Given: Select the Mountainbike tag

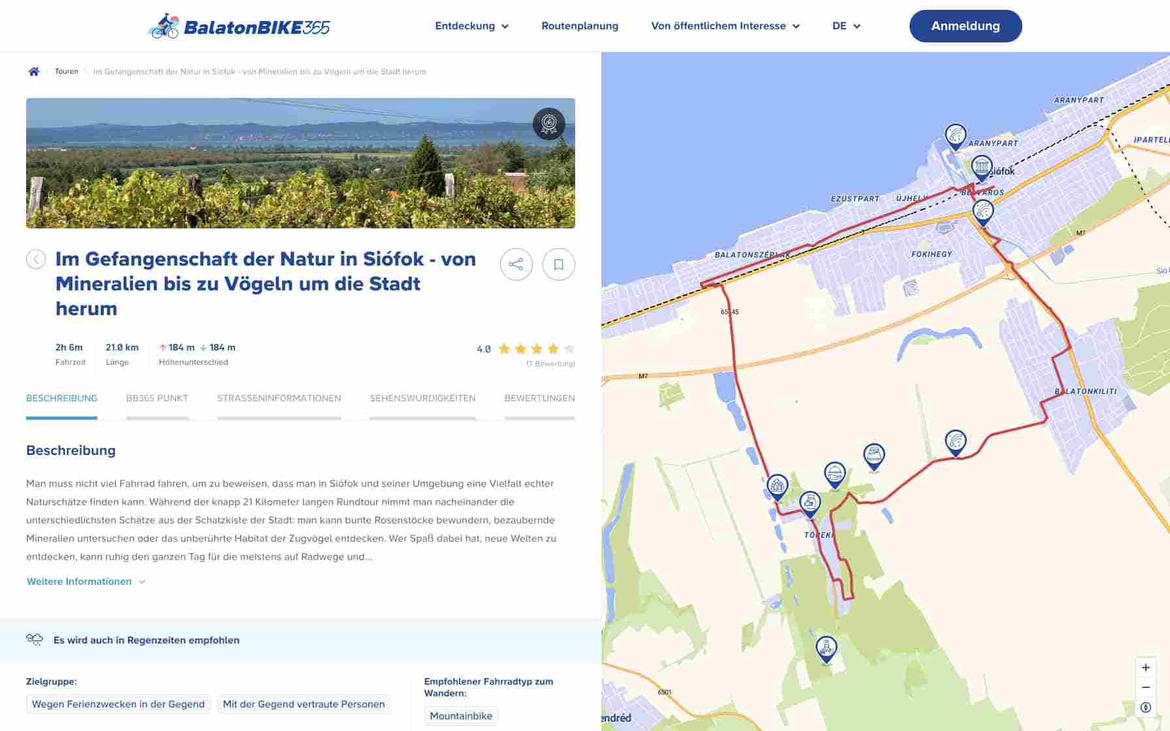Looking at the screenshot, I should point(461,716).
